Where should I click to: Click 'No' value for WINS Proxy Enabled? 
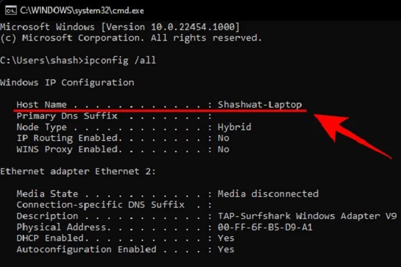click(x=223, y=150)
